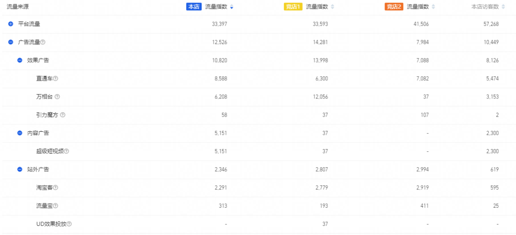Screen dimensions: 516x235
Task: Sort by 本店 流量指数 column
Action: coord(232,7)
